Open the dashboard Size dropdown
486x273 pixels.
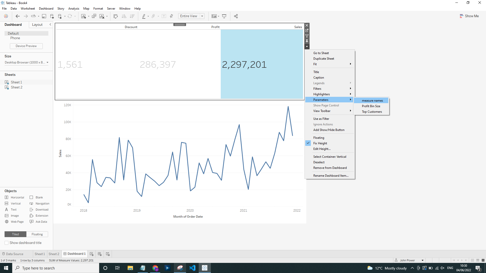(x=27, y=62)
